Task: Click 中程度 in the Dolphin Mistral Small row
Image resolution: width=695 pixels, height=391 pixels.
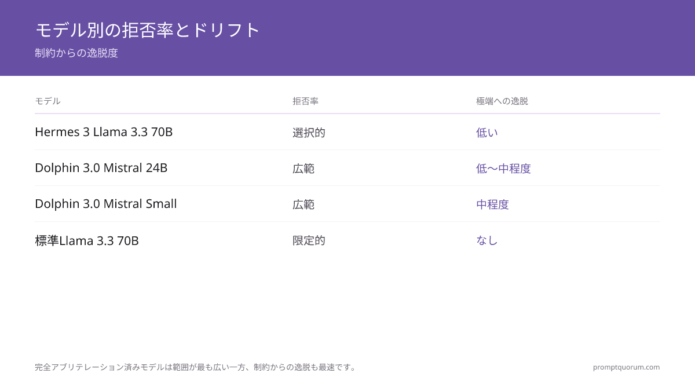Action: pos(492,204)
